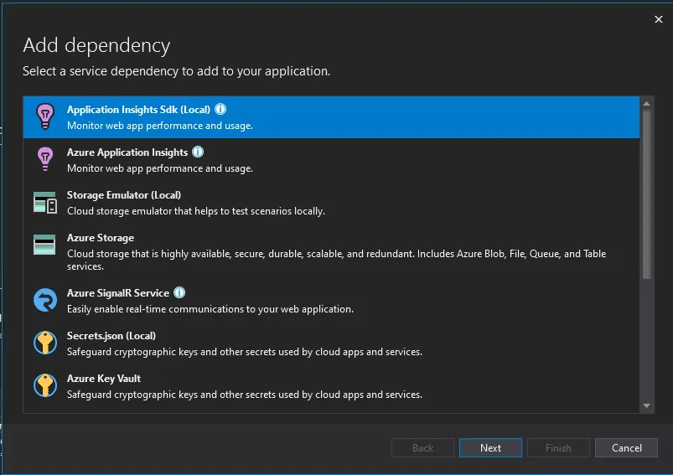The image size is (673, 475).
Task: Click the list scrollbar thumb
Action: 647,195
